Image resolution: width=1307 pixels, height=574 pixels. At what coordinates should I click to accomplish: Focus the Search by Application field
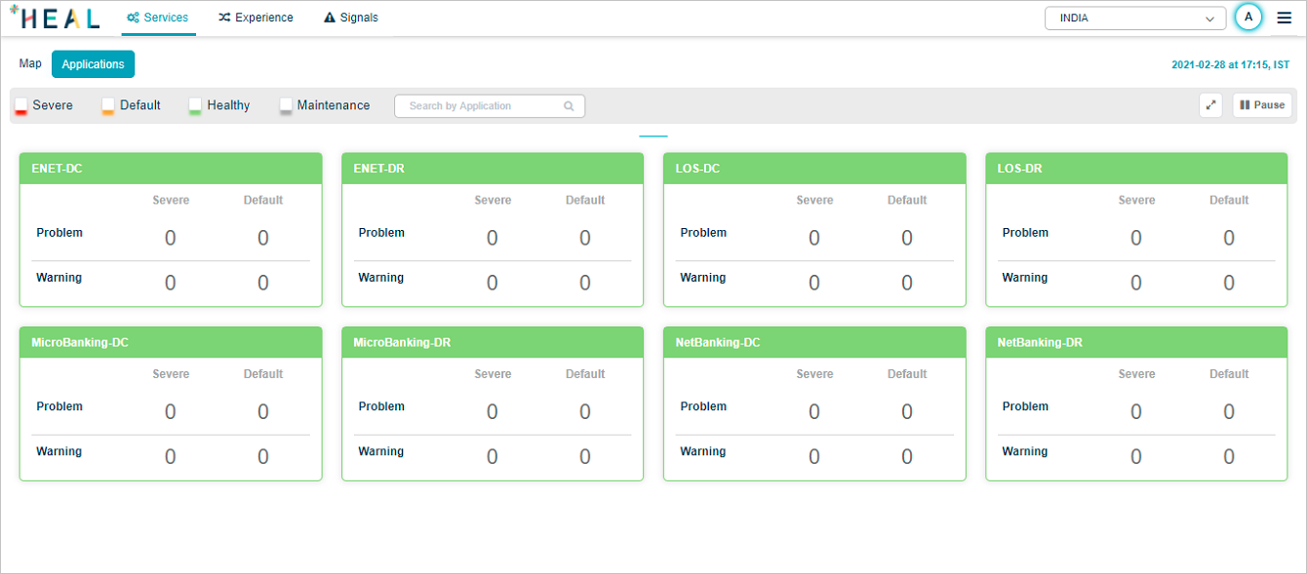tap(490, 106)
